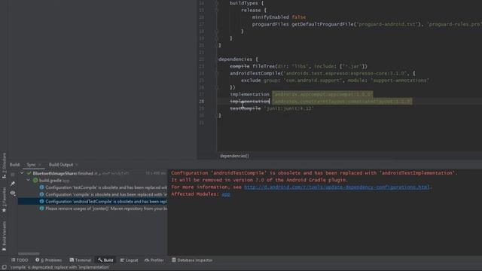Open the Favorites side panel
The width and height of the screenshot is (482, 271).
point(4,199)
